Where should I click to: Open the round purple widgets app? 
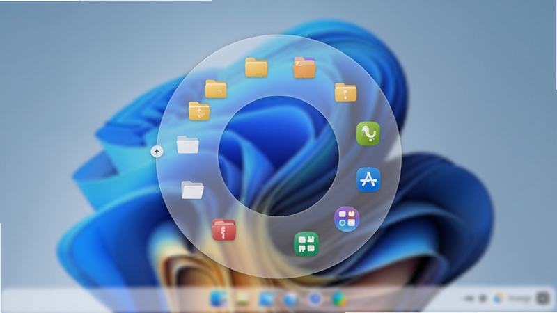tap(347, 218)
